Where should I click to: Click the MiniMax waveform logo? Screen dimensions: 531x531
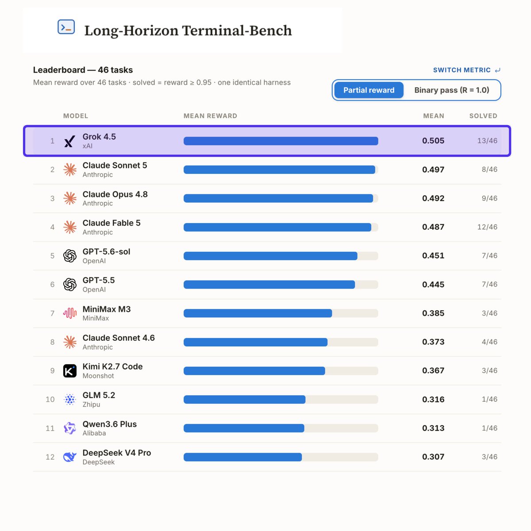click(x=70, y=313)
